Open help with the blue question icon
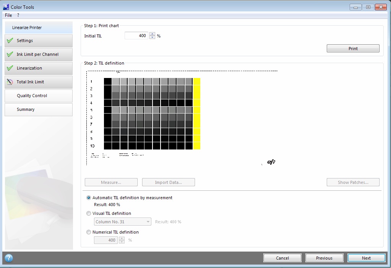The image size is (391, 268). [x=9, y=258]
